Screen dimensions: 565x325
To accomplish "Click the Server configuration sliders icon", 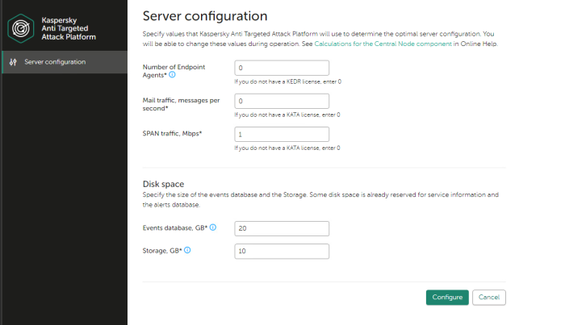I will (x=13, y=62).
